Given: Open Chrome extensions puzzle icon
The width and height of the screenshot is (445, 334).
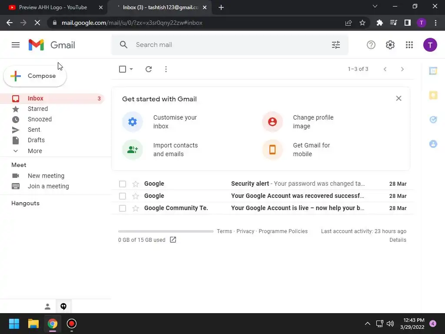Looking at the screenshot, I should click(379, 23).
